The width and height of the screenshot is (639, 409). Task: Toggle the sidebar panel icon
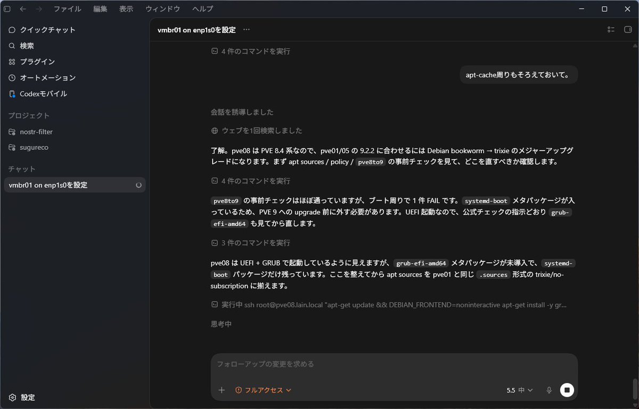click(7, 9)
